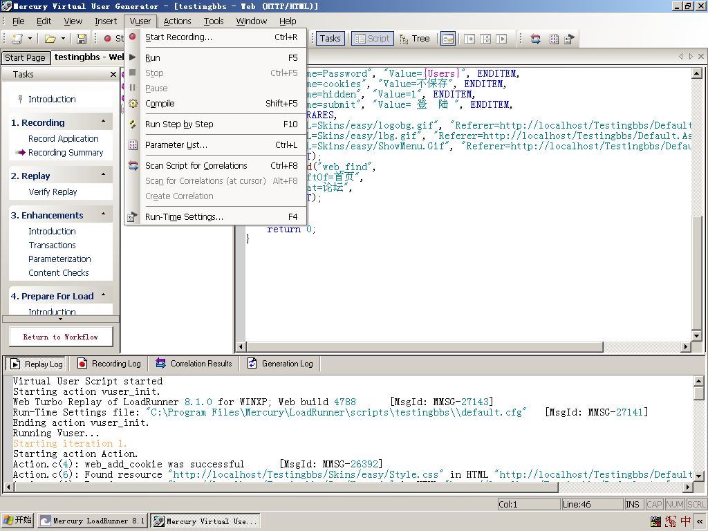Open parameter list from the toolbar icon

(x=554, y=39)
